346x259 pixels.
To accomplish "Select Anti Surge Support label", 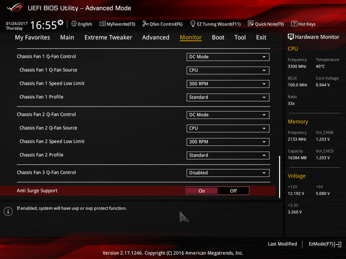I will point(37,190).
